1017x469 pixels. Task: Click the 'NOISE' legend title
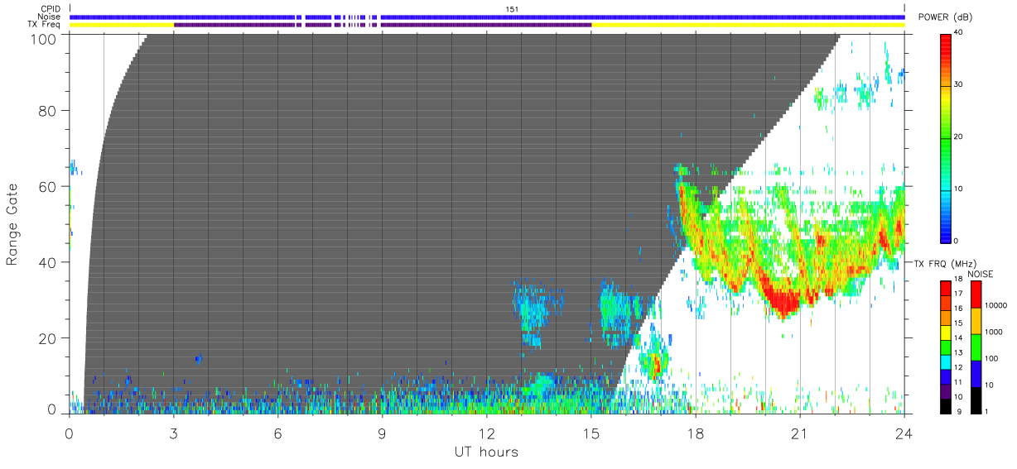[981, 274]
